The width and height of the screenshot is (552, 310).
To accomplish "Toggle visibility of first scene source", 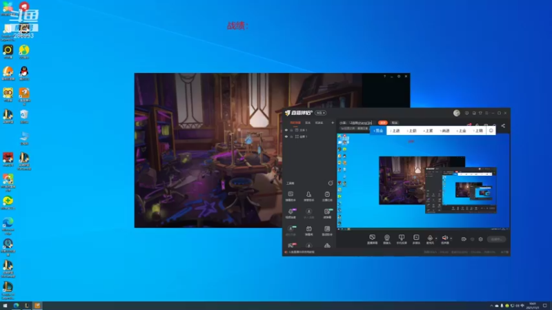I will pos(286,130).
